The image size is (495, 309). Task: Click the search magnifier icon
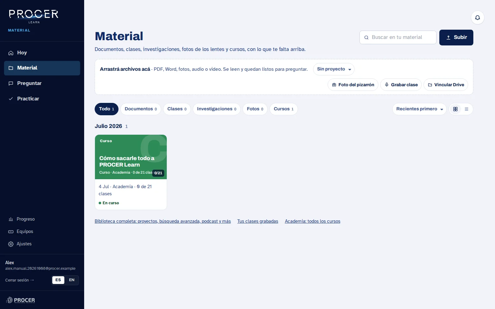click(x=366, y=37)
